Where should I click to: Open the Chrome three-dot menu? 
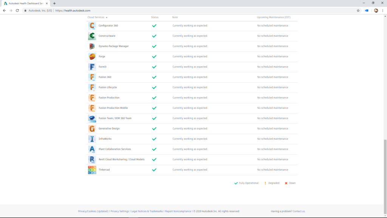coord(382,11)
